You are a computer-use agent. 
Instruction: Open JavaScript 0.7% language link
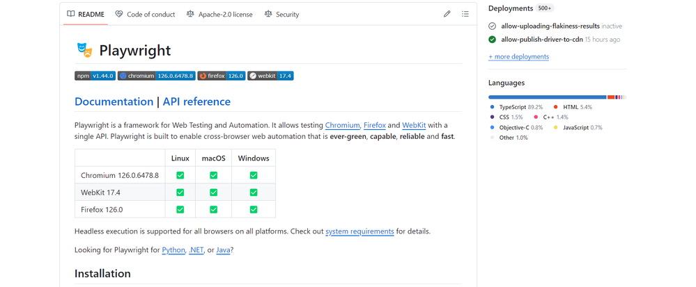pos(578,128)
